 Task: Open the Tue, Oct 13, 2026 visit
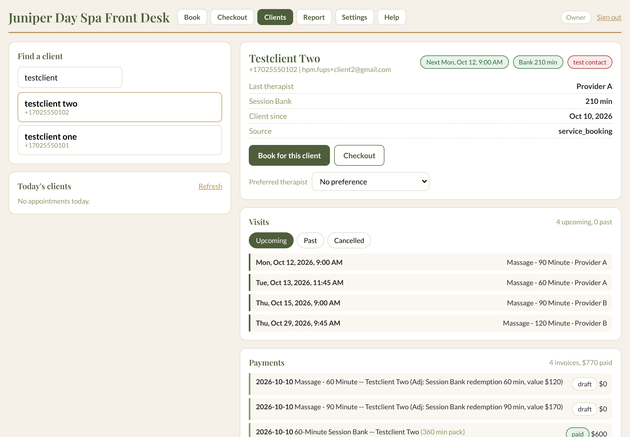point(430,282)
